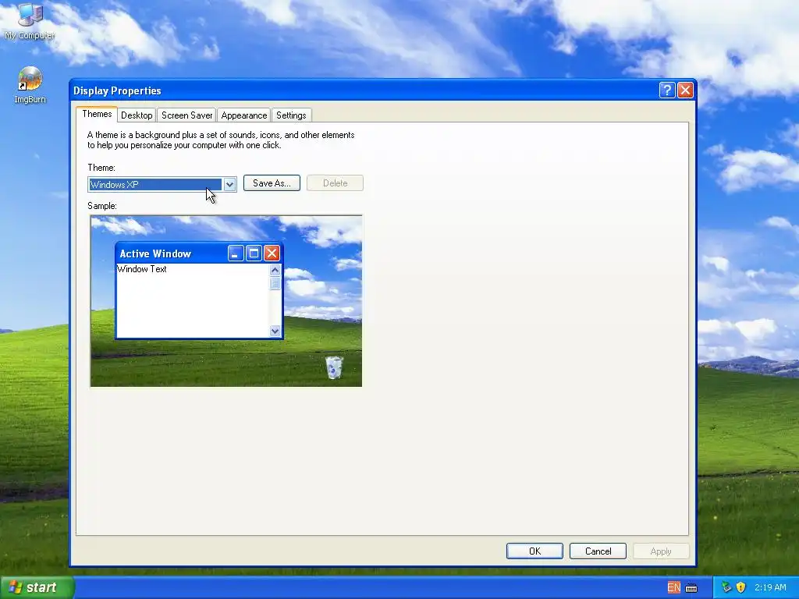Screen dimensions: 799x599
Task: Click the network connection tray icon
Action: pos(726,587)
